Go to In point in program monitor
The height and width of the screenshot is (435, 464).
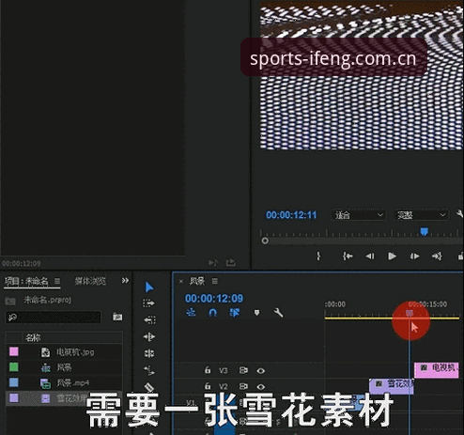[x=348, y=256]
